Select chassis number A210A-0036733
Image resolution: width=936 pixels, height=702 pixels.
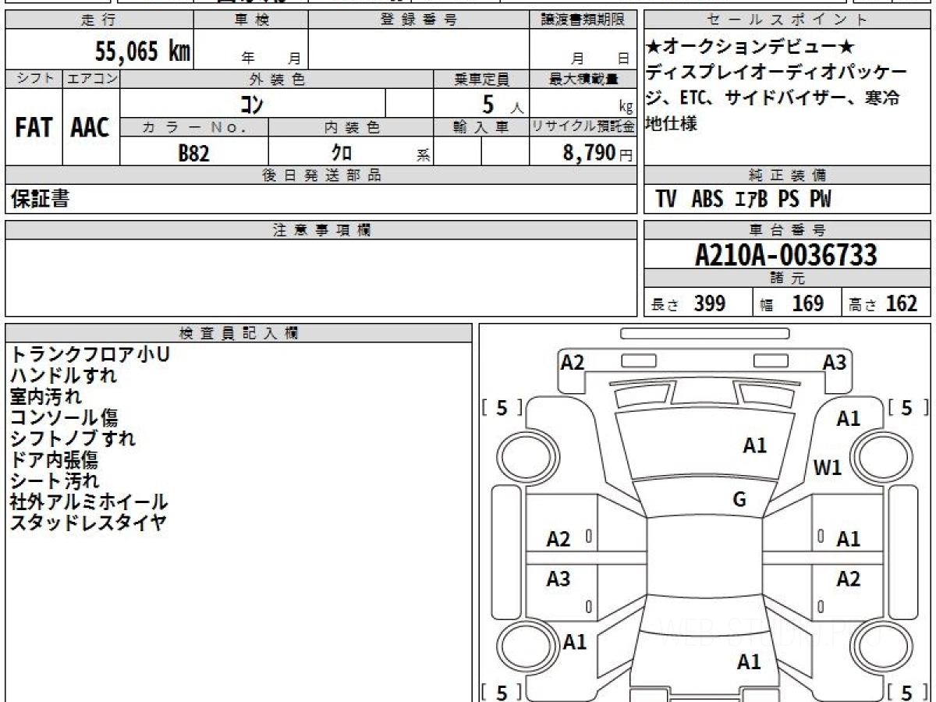(x=786, y=254)
